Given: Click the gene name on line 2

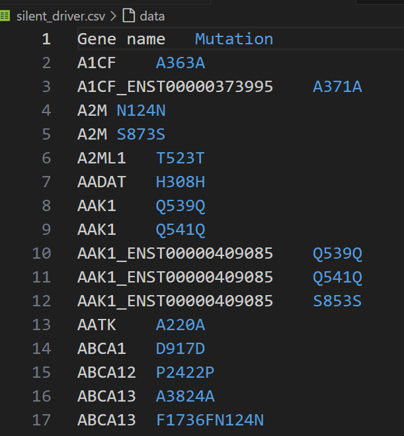Looking at the screenshot, I should pyautogui.click(x=97, y=63).
